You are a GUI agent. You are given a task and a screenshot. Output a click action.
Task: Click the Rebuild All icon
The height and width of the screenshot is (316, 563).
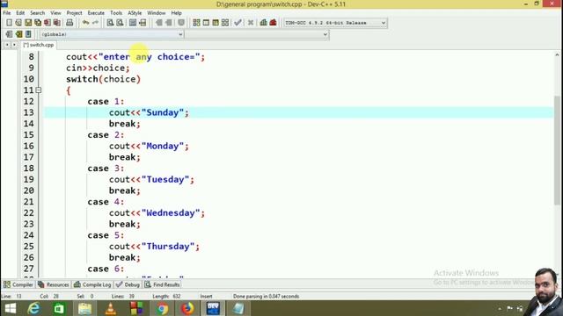point(225,23)
